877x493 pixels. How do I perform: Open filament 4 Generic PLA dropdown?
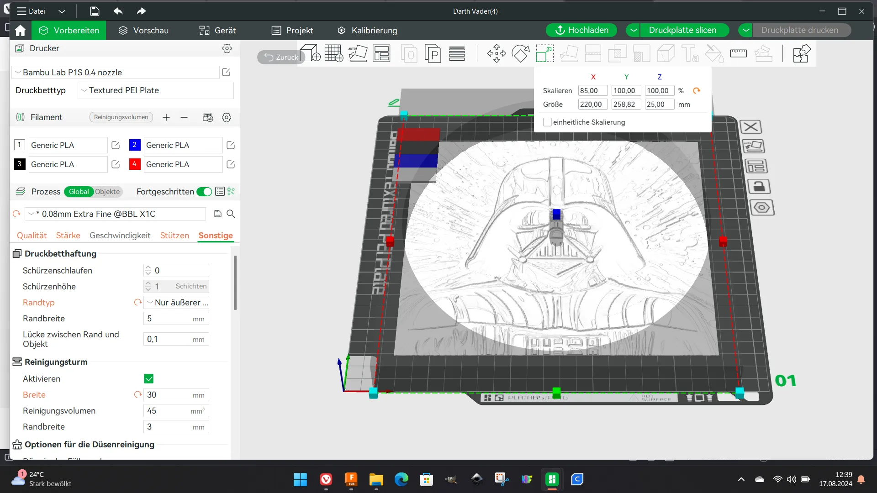[x=183, y=164]
